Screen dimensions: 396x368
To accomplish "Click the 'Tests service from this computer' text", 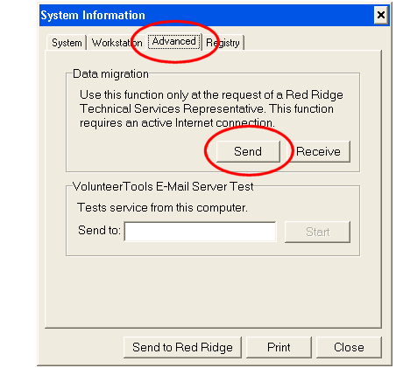I will (162, 208).
